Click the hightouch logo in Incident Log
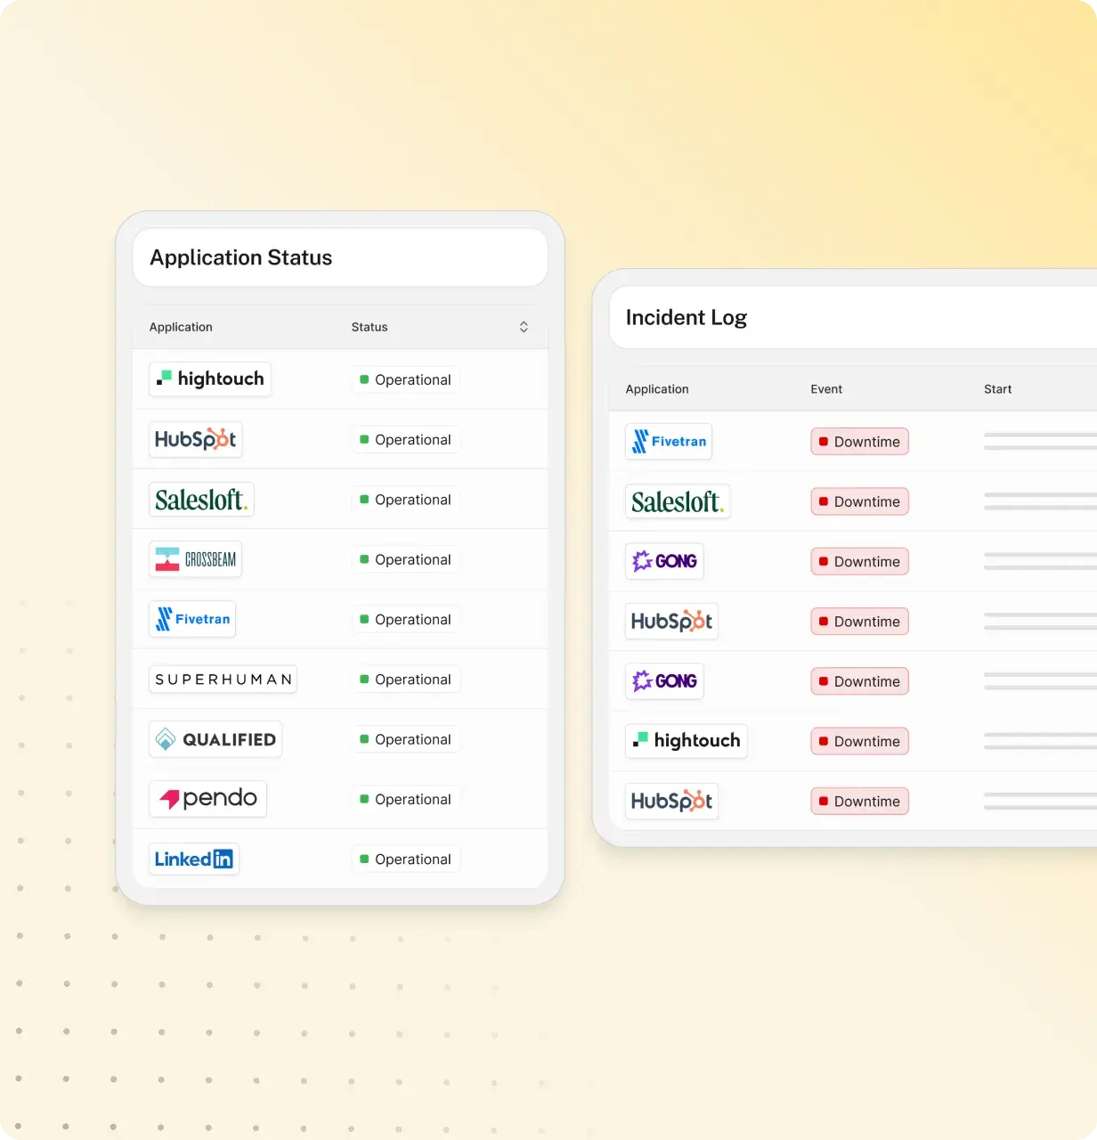1097x1140 pixels. [687, 740]
